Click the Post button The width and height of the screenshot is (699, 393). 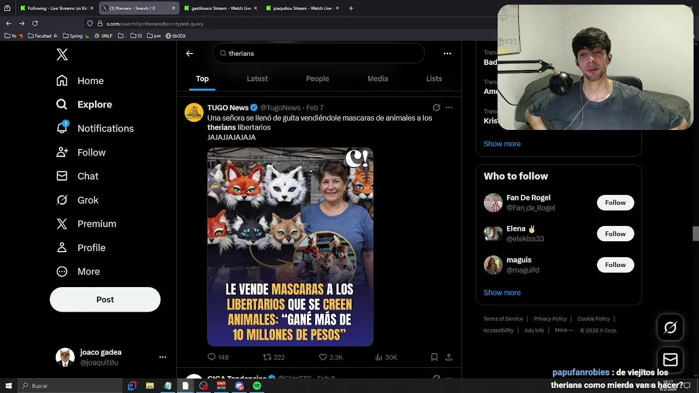(x=105, y=300)
